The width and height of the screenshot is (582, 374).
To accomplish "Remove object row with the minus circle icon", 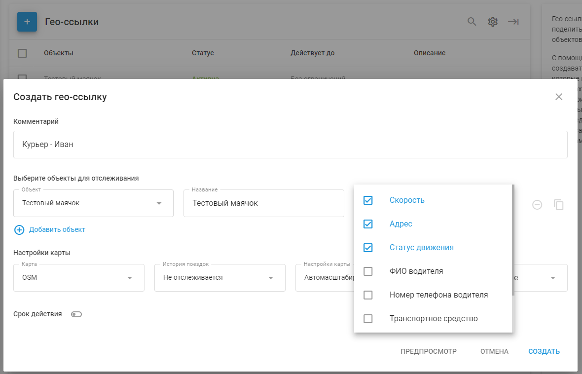I will tap(537, 205).
